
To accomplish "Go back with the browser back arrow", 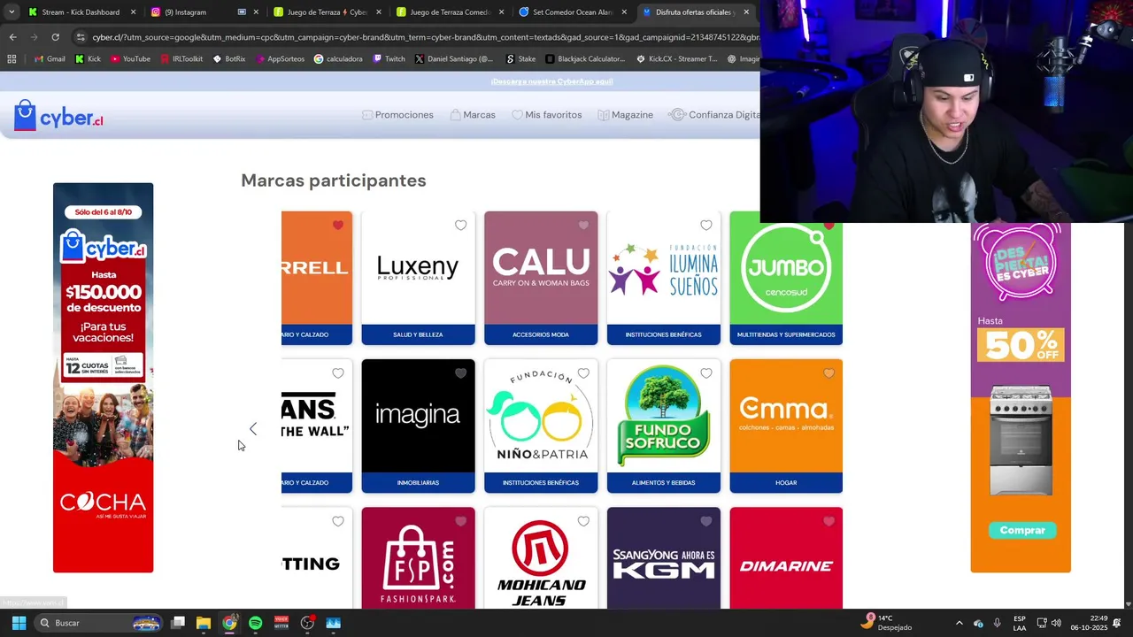I will pyautogui.click(x=12, y=37).
